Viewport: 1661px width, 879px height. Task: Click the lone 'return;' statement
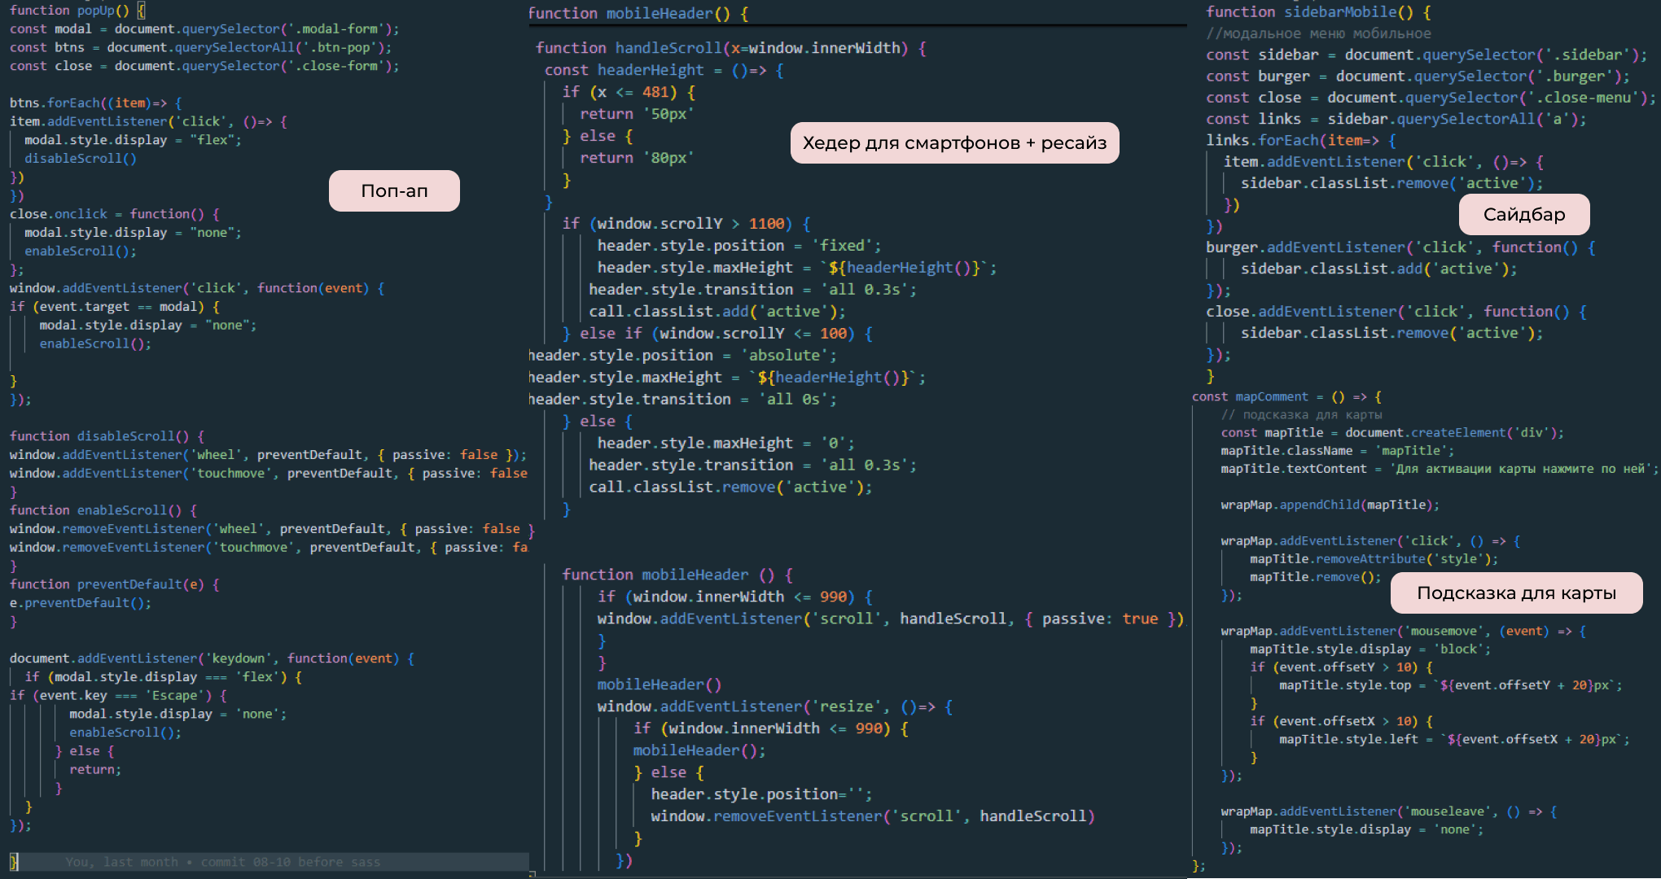95,770
